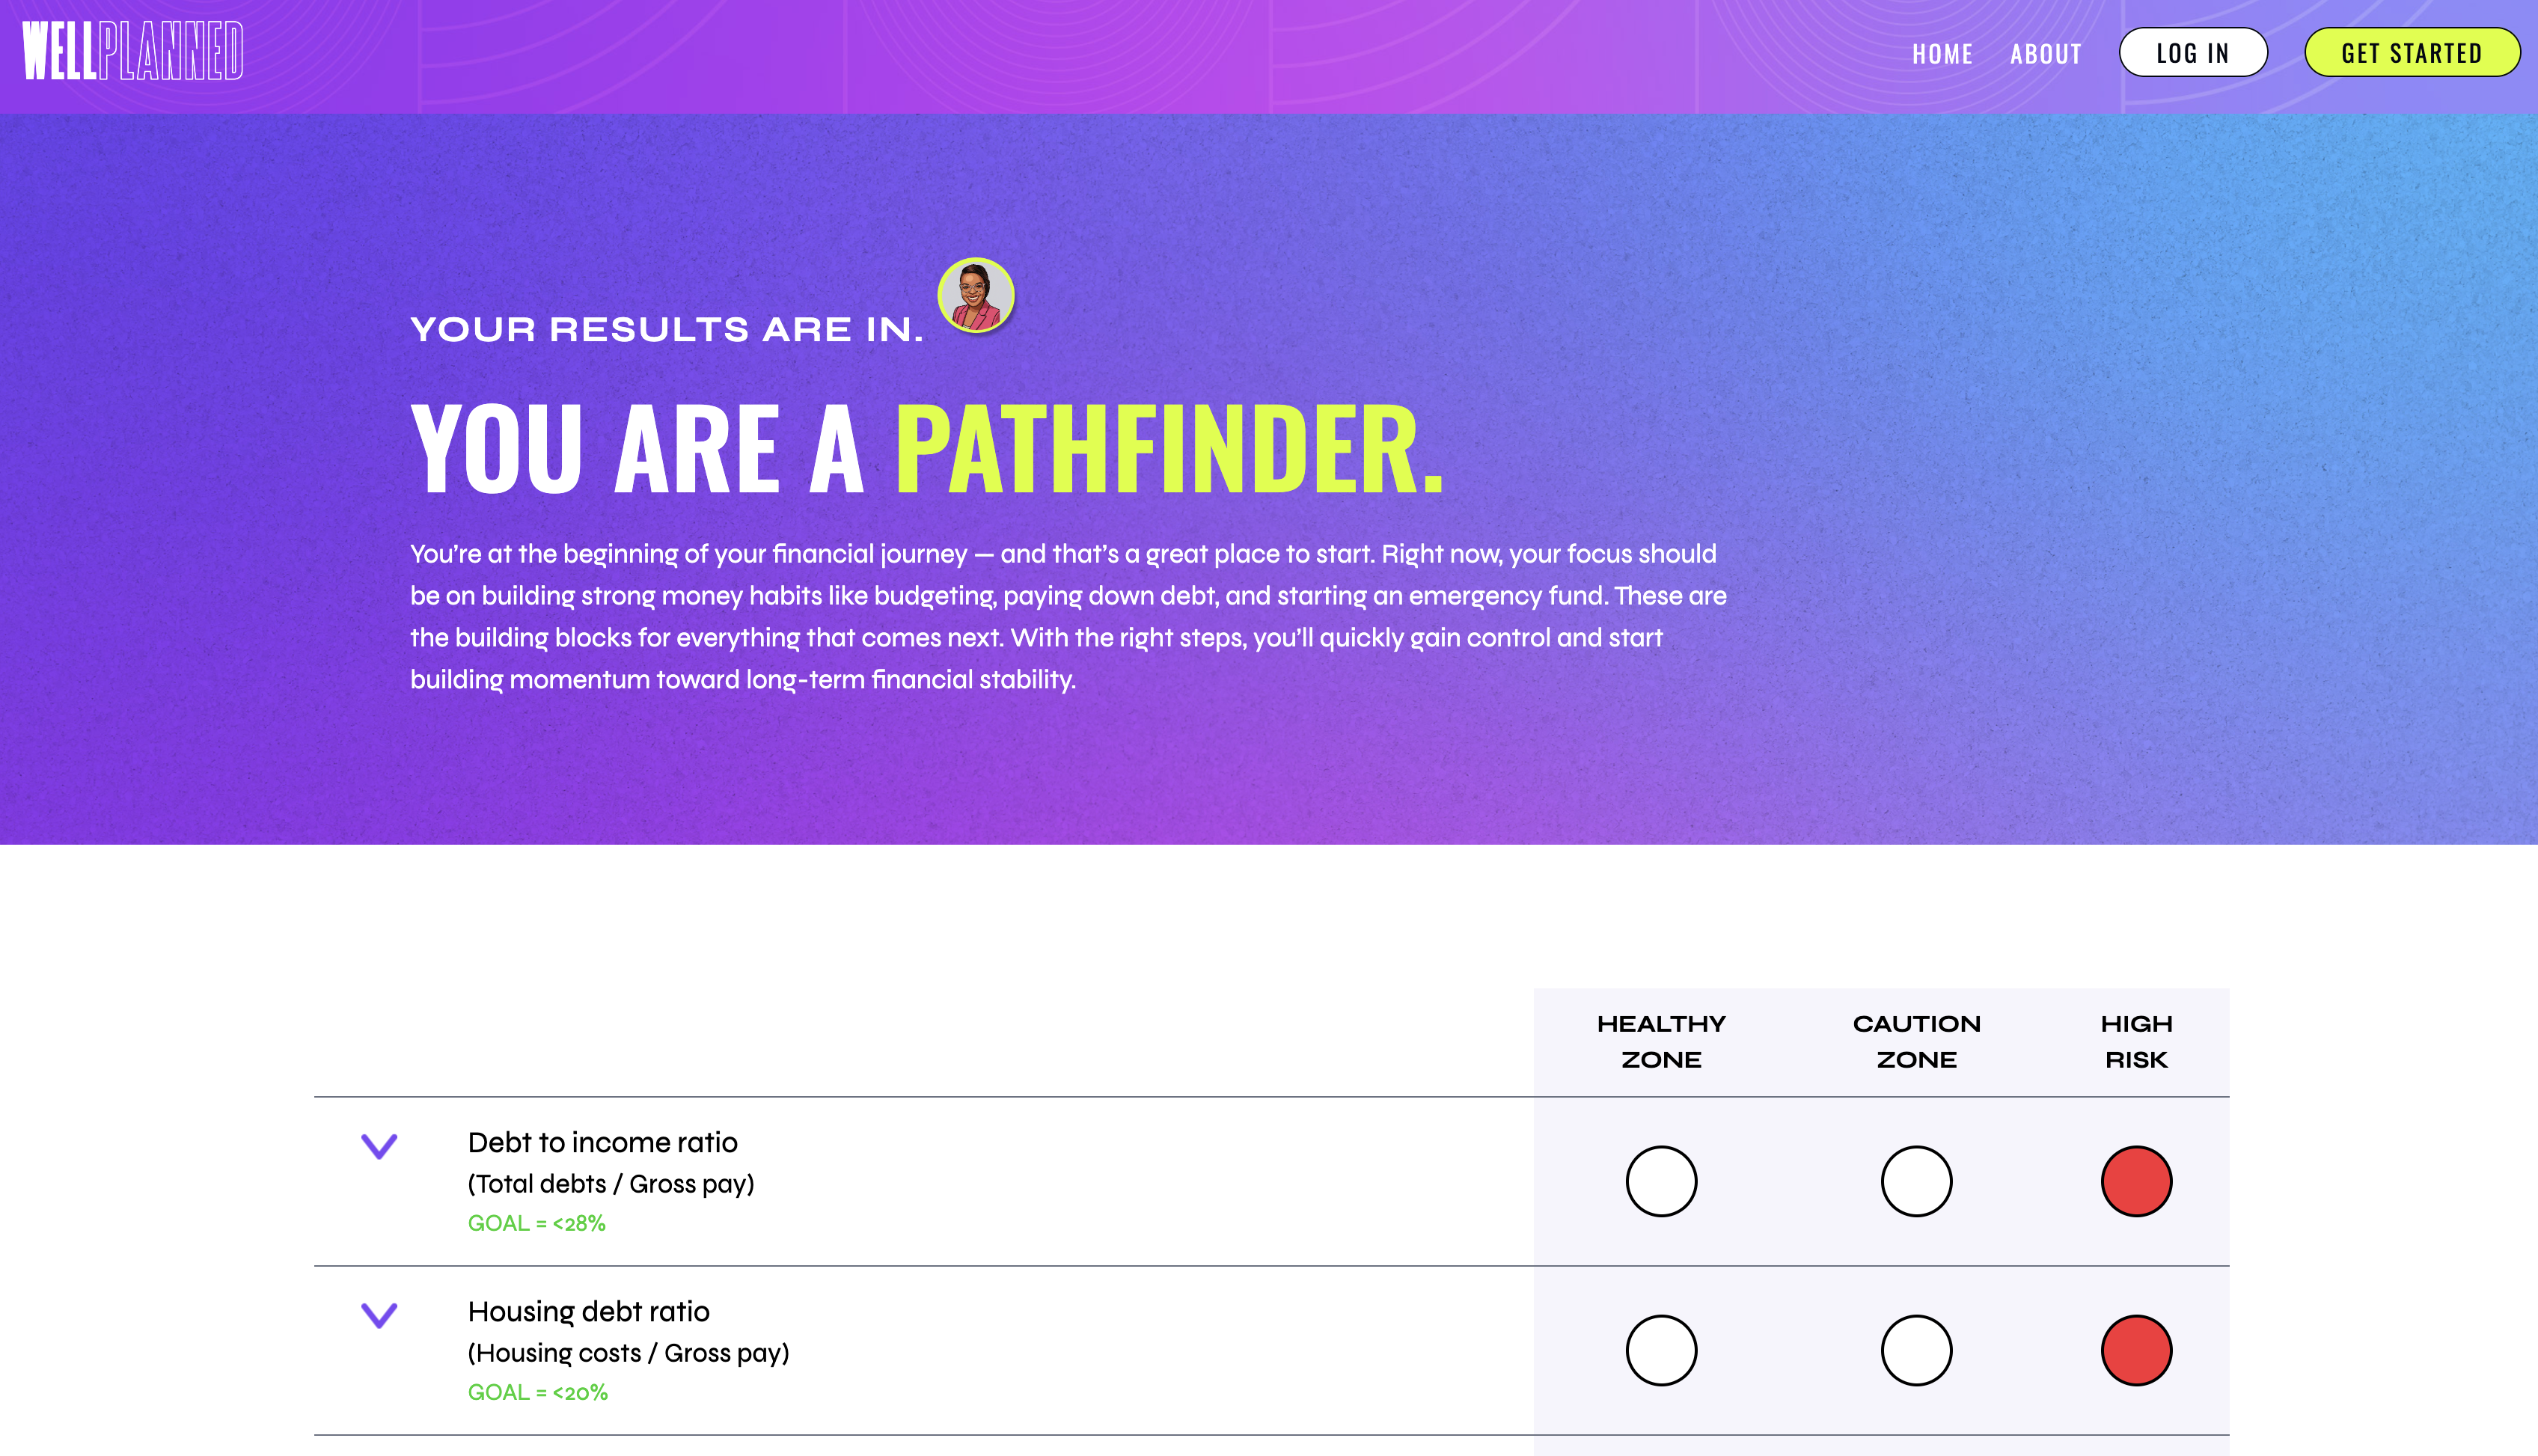Open the About page
The image size is (2538, 1456).
coord(2046,54)
